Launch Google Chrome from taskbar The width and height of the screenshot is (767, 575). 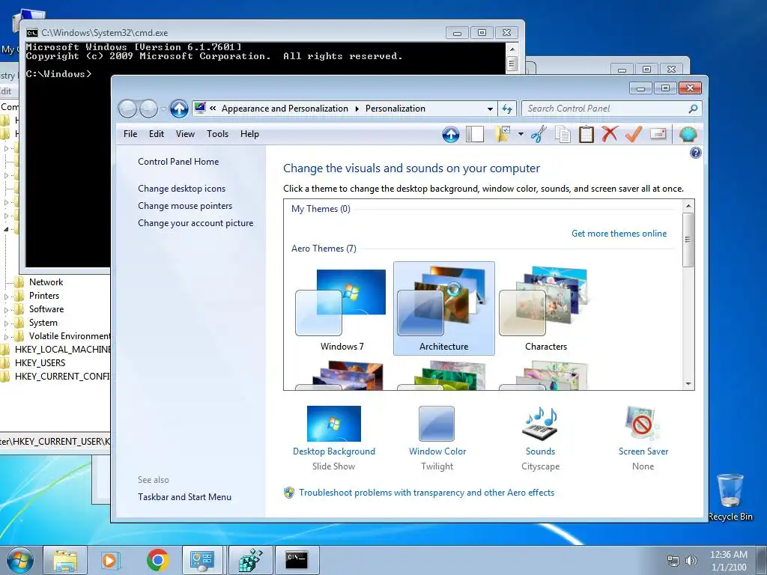click(157, 560)
